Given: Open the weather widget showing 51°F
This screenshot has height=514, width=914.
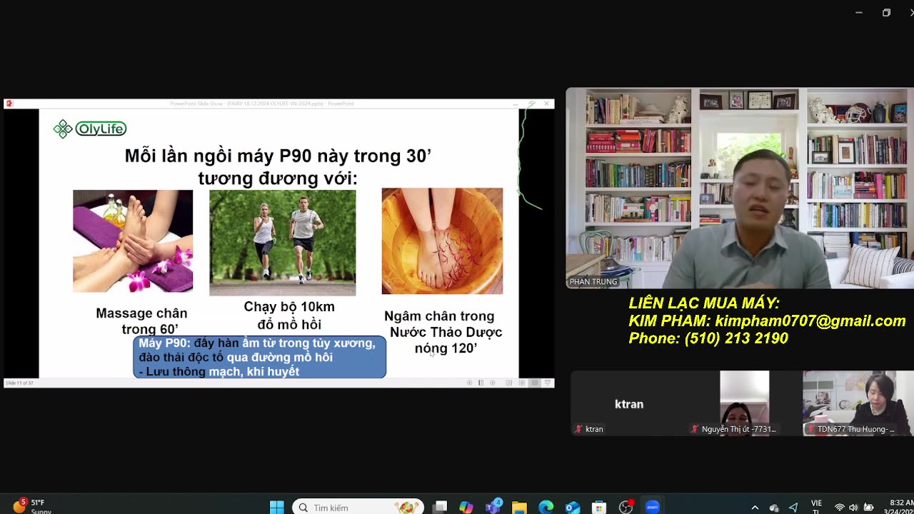Looking at the screenshot, I should [x=32, y=507].
